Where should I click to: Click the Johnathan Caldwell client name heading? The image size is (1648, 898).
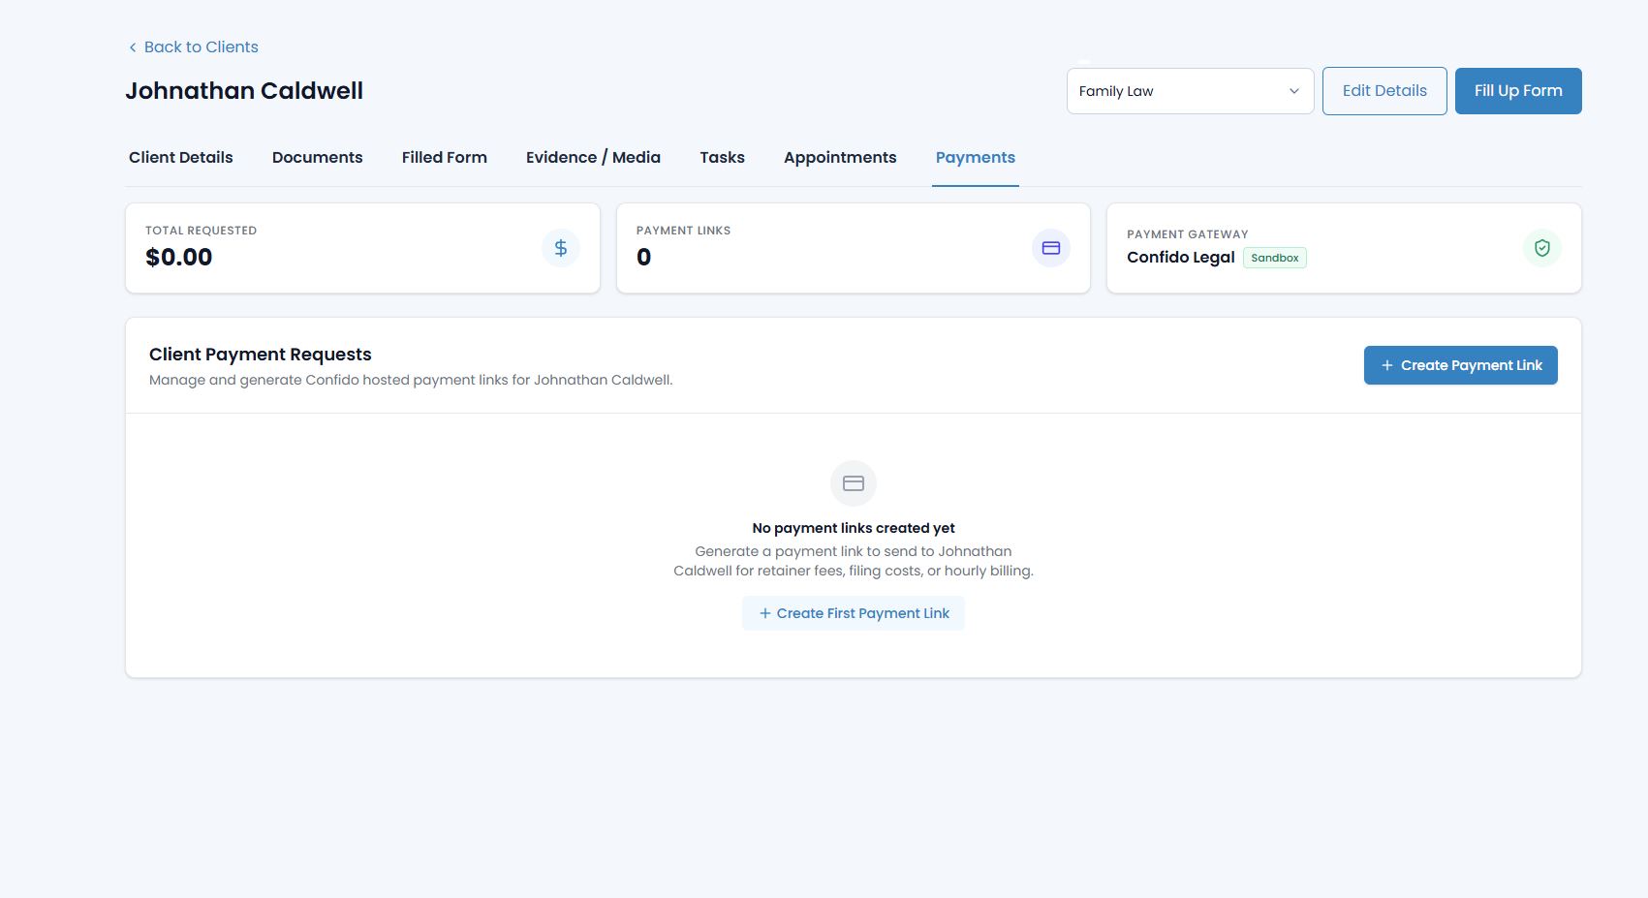244,91
